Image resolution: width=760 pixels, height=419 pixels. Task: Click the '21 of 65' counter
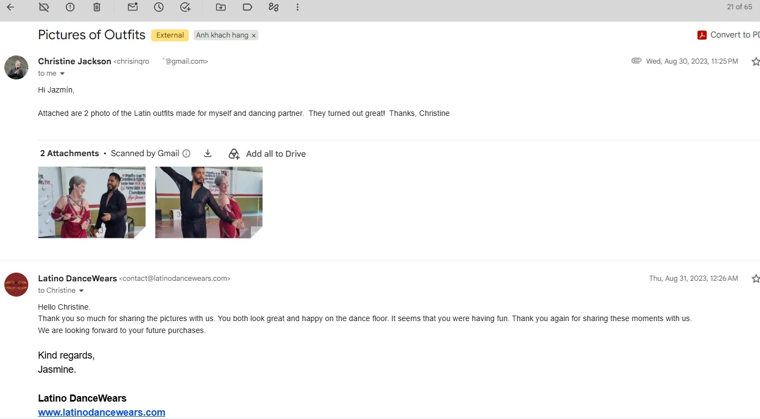[739, 7]
